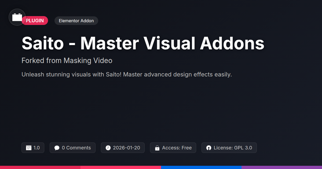Open the License: GPL 3.0 chip
Screen dimensions: 322x169
229,148
